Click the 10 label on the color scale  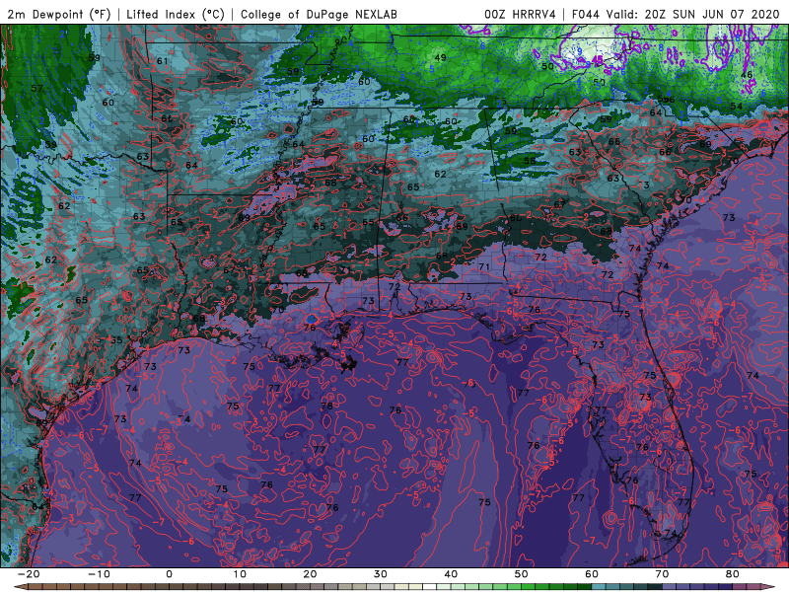pos(240,574)
